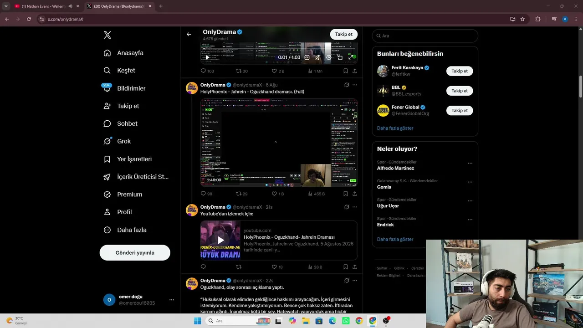This screenshot has width=583, height=328.
Task: Repost the post with 30 reposts
Action: pyautogui.click(x=242, y=71)
